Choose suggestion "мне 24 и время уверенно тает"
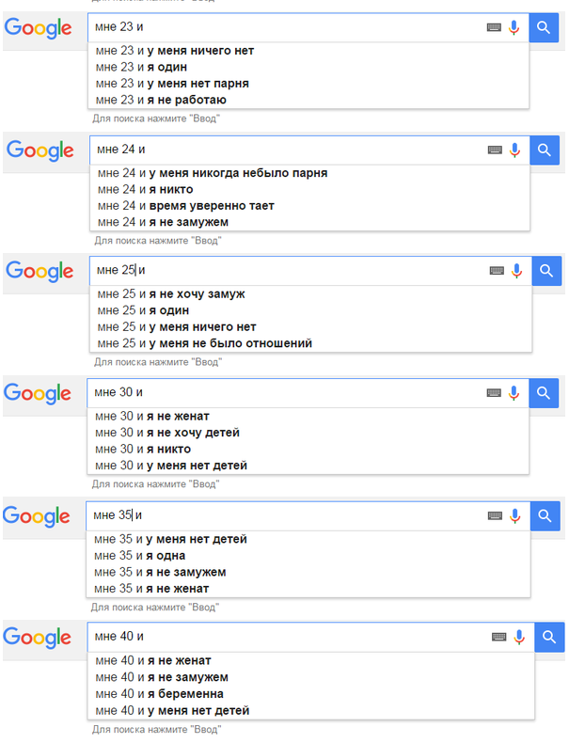 point(185,206)
